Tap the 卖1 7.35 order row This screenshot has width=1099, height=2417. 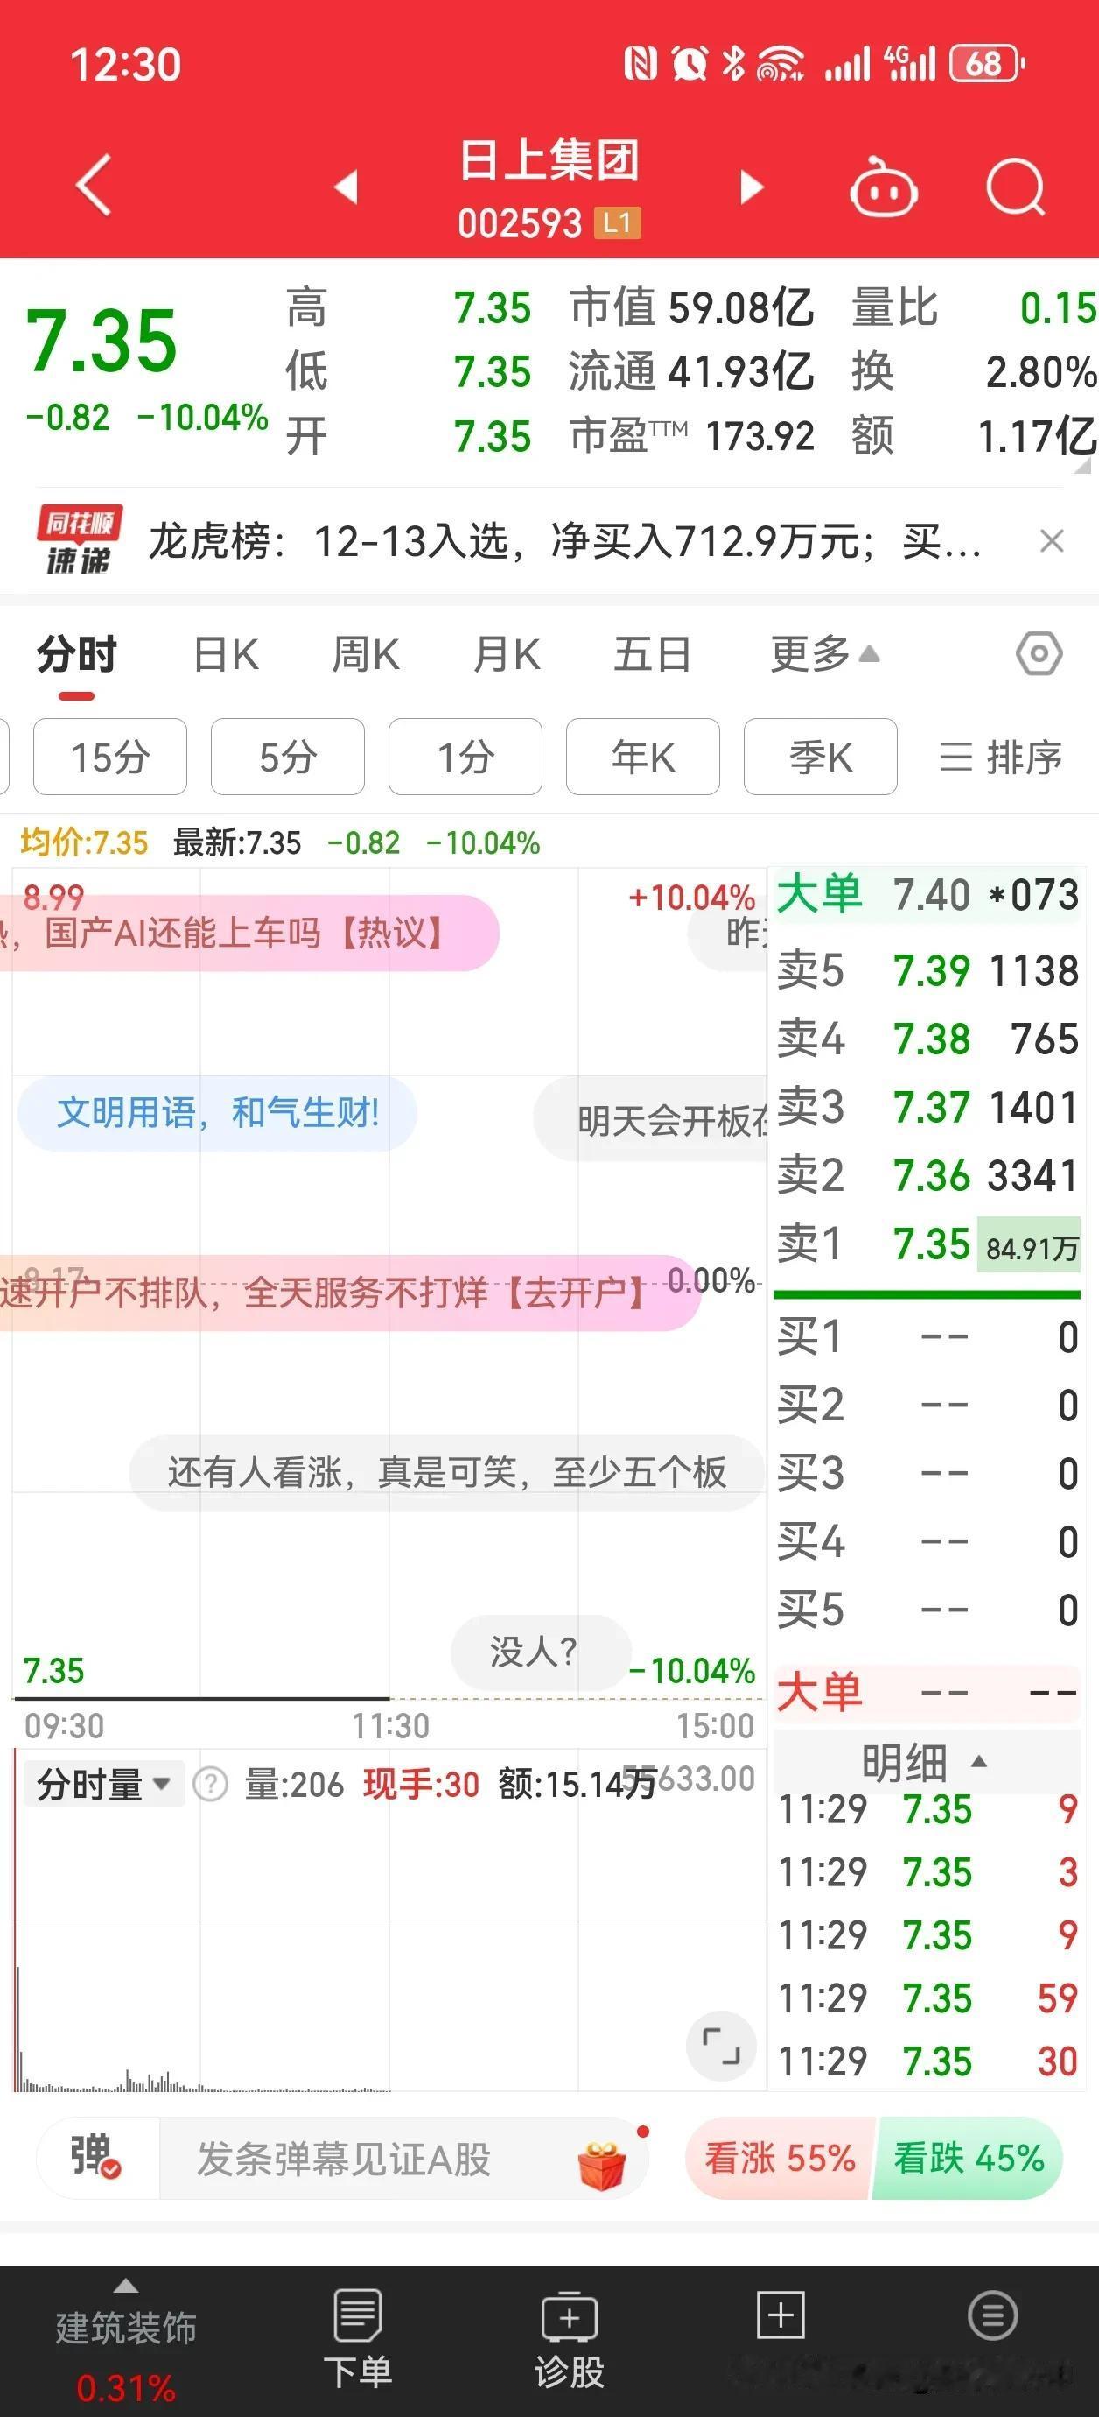[927, 1244]
